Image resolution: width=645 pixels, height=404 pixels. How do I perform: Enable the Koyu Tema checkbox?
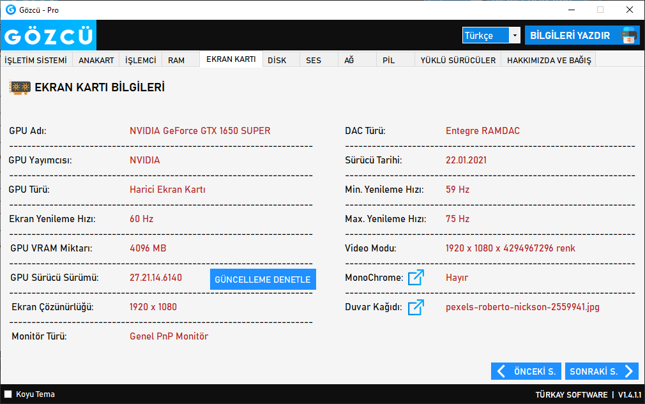(8, 394)
